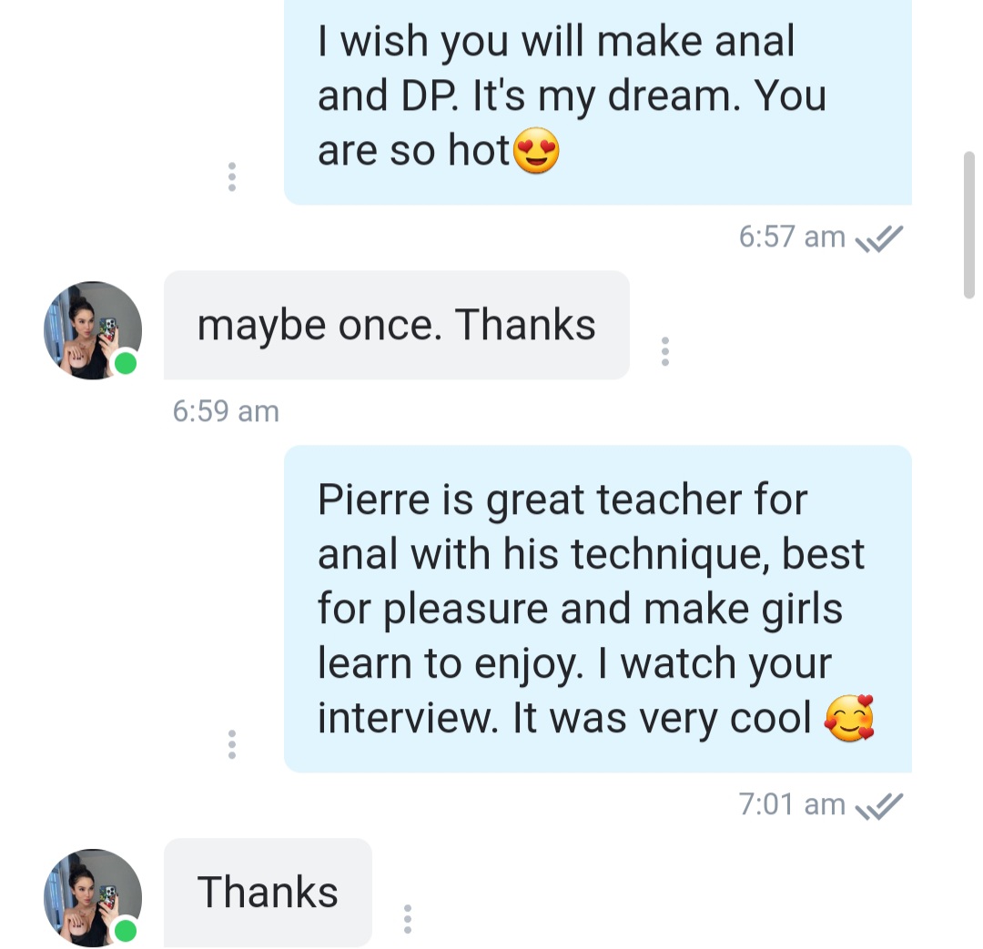Click the chat scrollbar on the right edge
The height and width of the screenshot is (949, 983).
(968, 224)
